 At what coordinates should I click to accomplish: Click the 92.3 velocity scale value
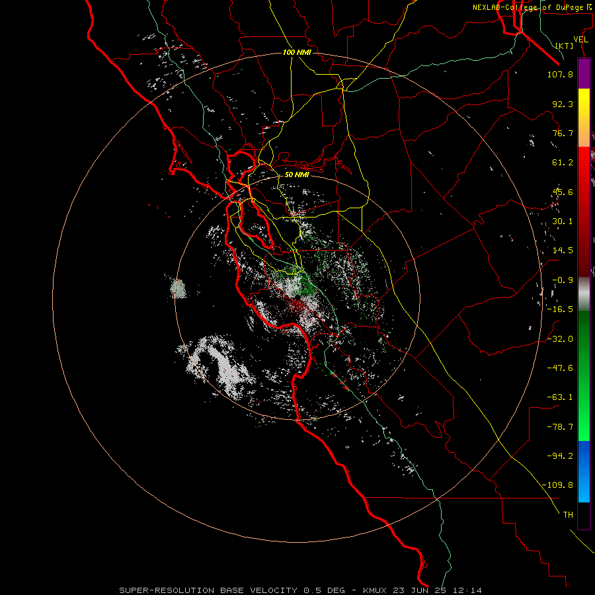pos(563,104)
